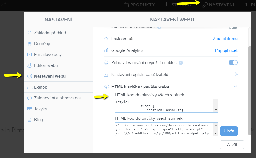Click the Uložit button
Viewport: 256px width, 158px height.
(x=229, y=131)
